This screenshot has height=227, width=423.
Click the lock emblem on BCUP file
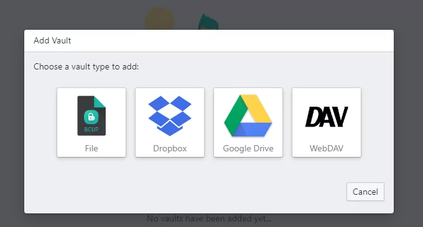pyautogui.click(x=91, y=117)
